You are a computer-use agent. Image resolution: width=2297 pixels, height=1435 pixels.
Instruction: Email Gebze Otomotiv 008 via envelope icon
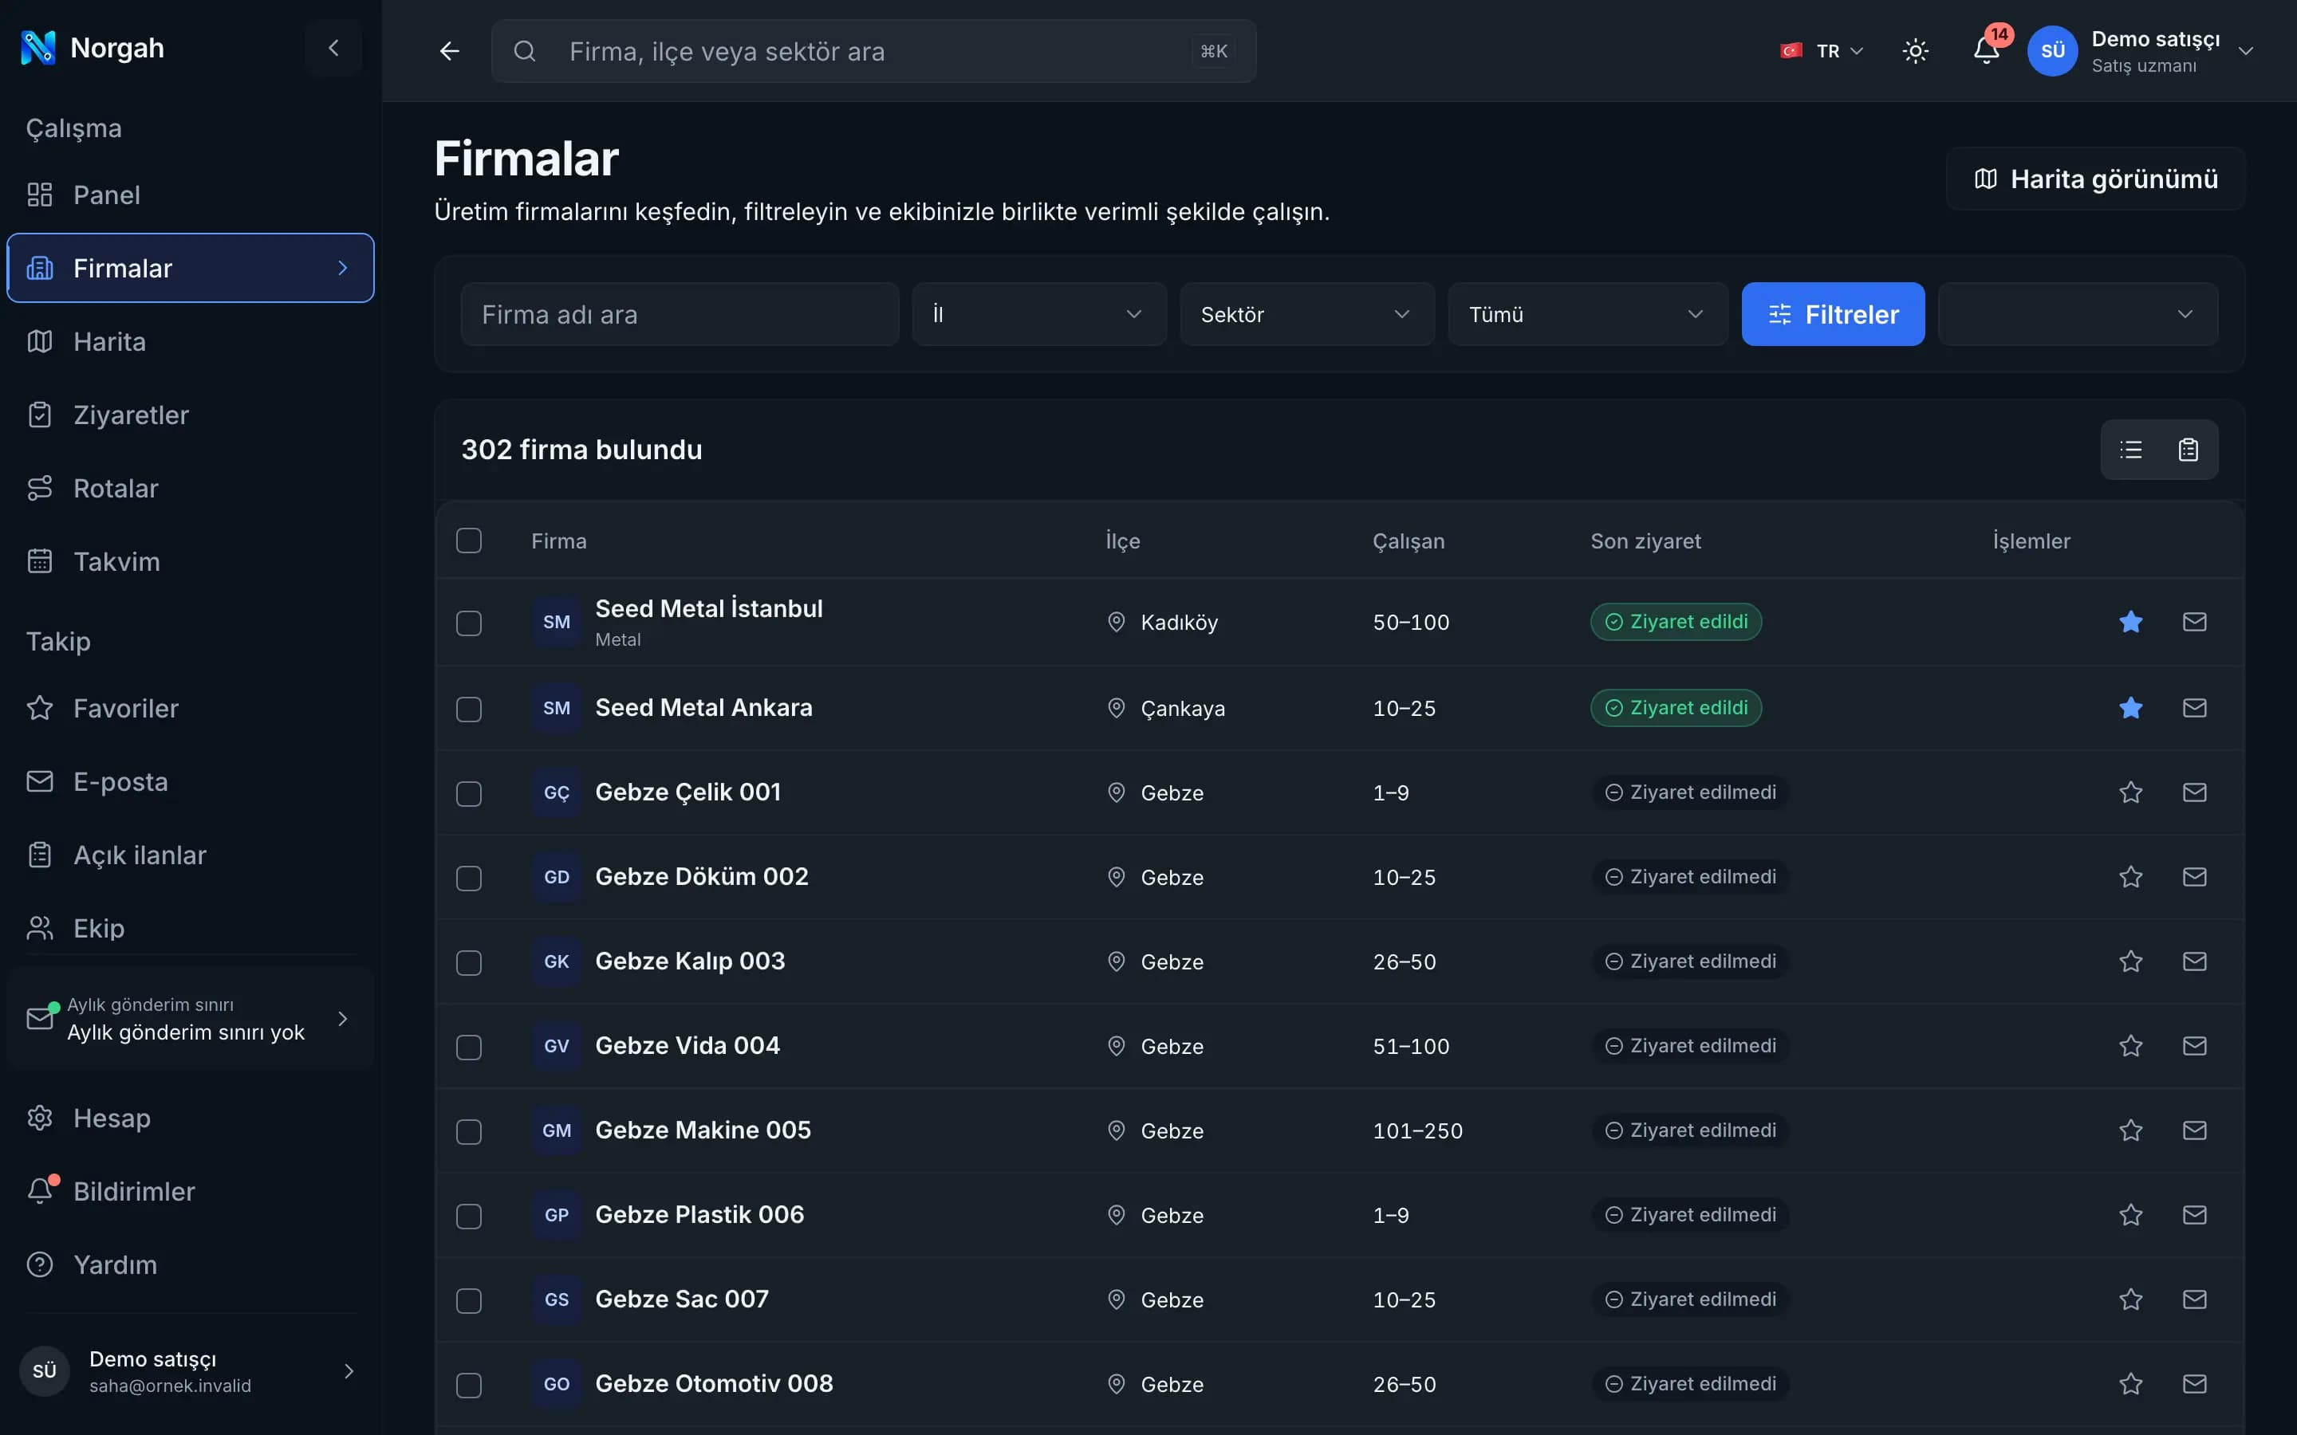coord(2194,1384)
